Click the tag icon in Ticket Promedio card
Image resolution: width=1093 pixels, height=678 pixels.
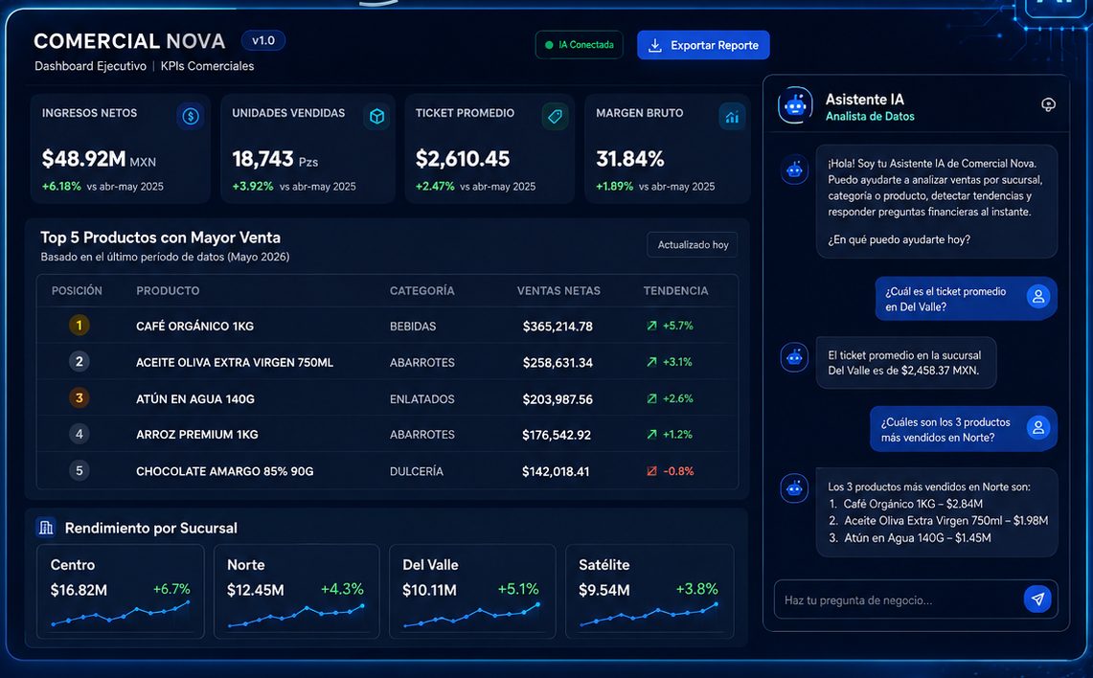pos(555,117)
